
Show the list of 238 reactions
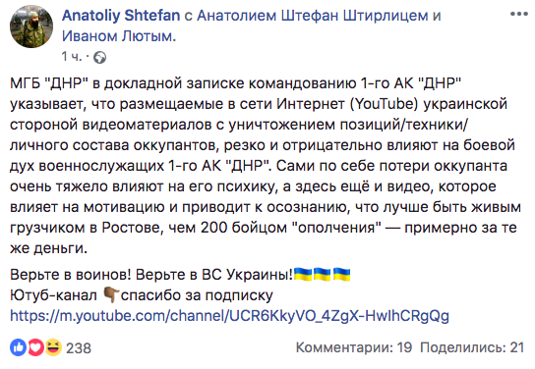[x=79, y=347]
